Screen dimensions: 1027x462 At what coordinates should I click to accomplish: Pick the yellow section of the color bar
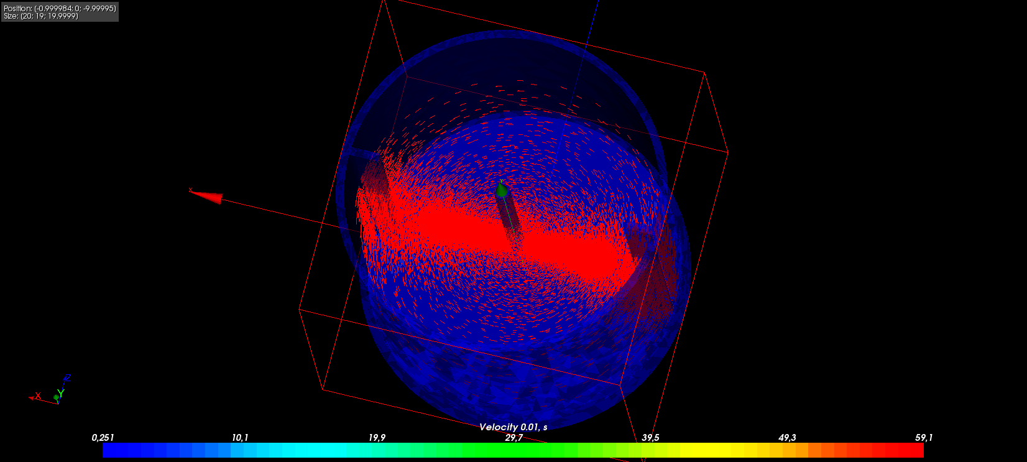[715, 450]
